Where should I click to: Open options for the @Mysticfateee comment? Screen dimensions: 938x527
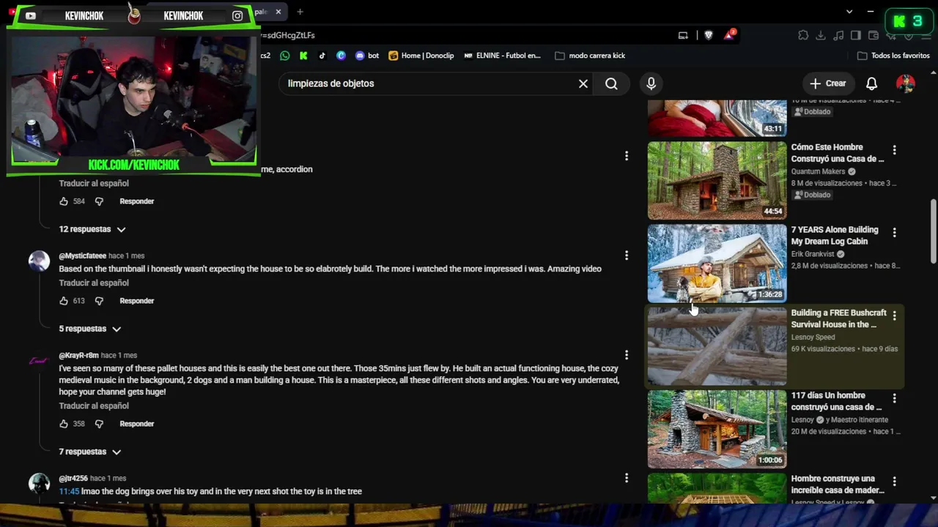pyautogui.click(x=627, y=255)
